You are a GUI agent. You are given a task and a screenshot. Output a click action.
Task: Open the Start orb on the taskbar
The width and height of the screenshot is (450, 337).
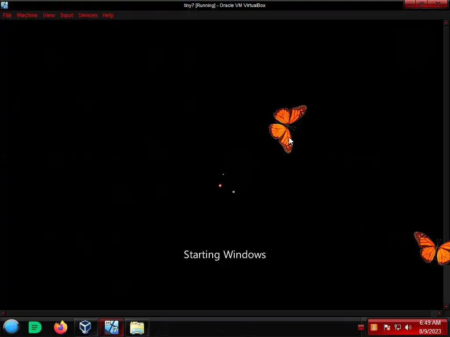coord(11,326)
